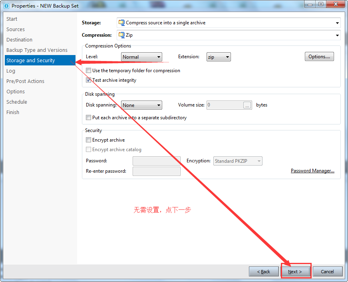Enable temporary folder for compression checkbox
Image resolution: width=348 pixels, height=282 pixels.
(x=89, y=71)
